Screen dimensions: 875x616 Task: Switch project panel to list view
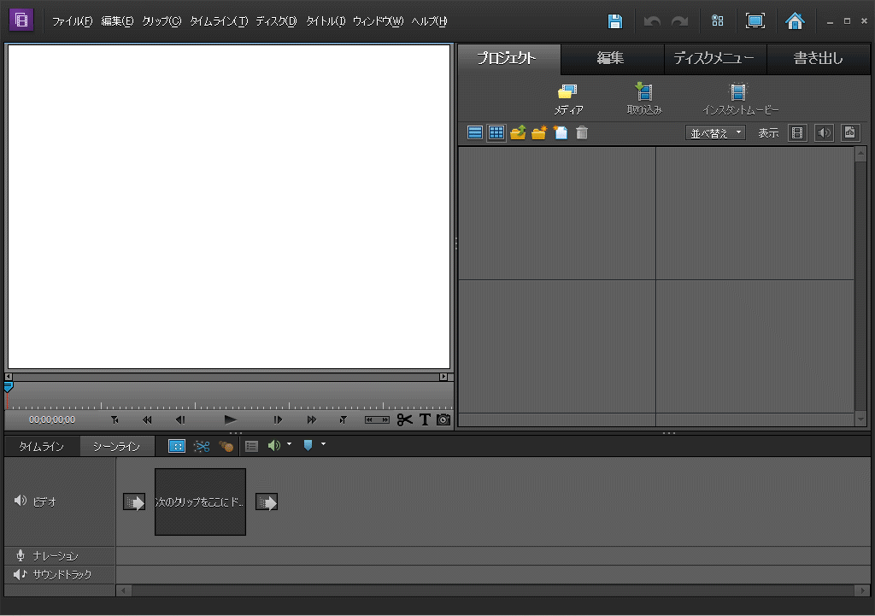(474, 132)
